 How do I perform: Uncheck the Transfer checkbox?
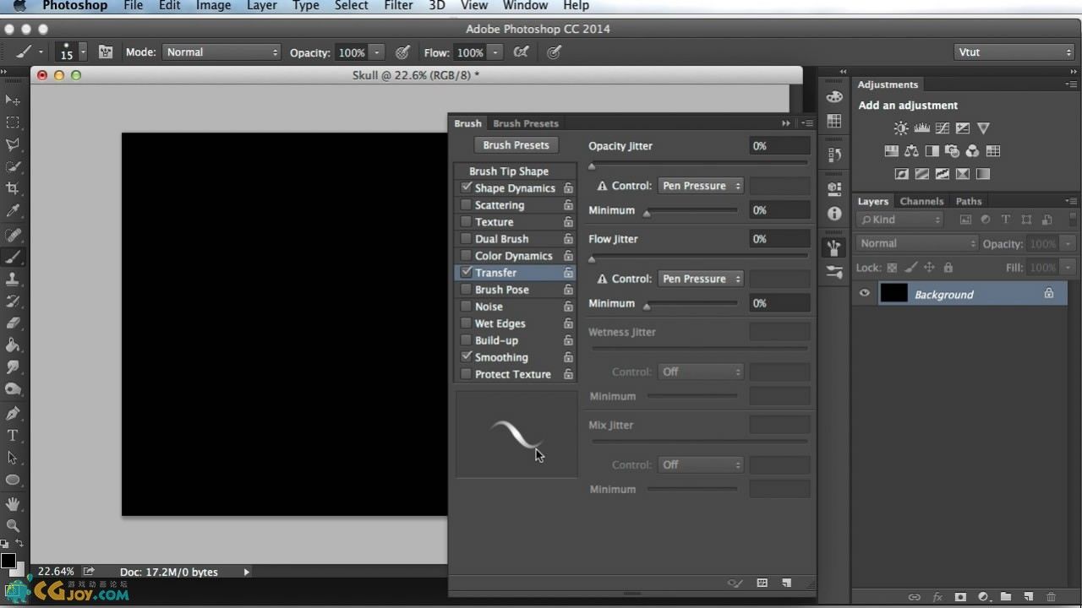coord(466,272)
